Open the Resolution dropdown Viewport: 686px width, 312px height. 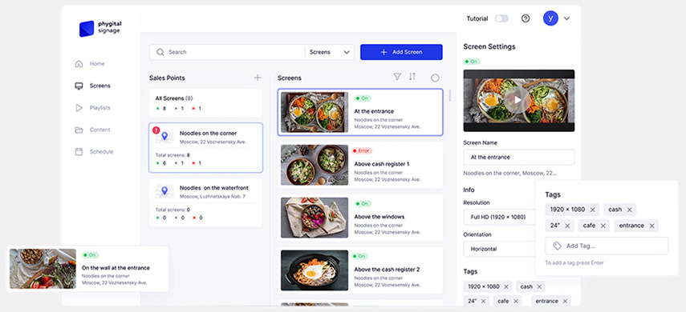pyautogui.click(x=500, y=217)
